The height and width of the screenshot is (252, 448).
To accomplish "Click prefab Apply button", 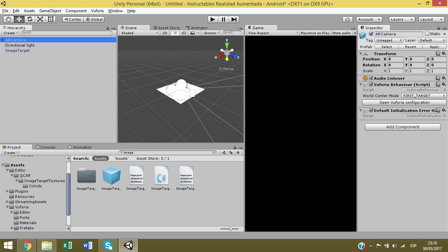I will 434,47.
